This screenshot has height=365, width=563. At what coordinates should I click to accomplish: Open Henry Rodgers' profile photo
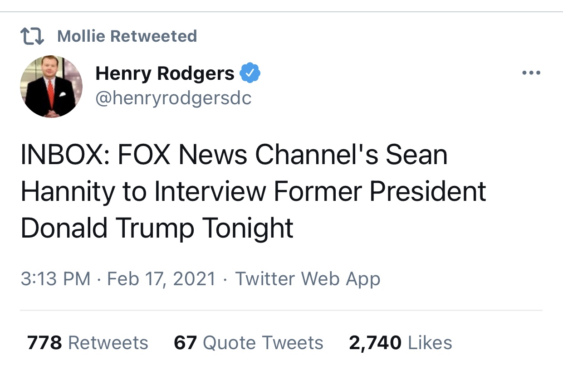pyautogui.click(x=51, y=87)
